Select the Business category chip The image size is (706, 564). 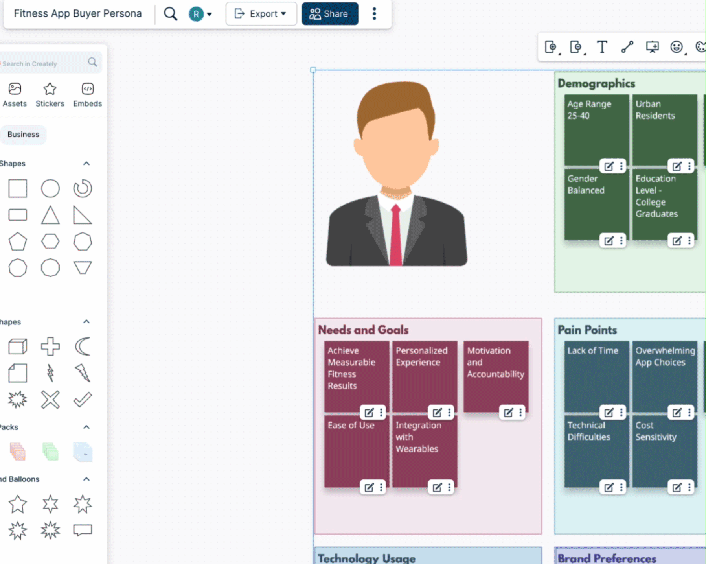[x=23, y=134]
